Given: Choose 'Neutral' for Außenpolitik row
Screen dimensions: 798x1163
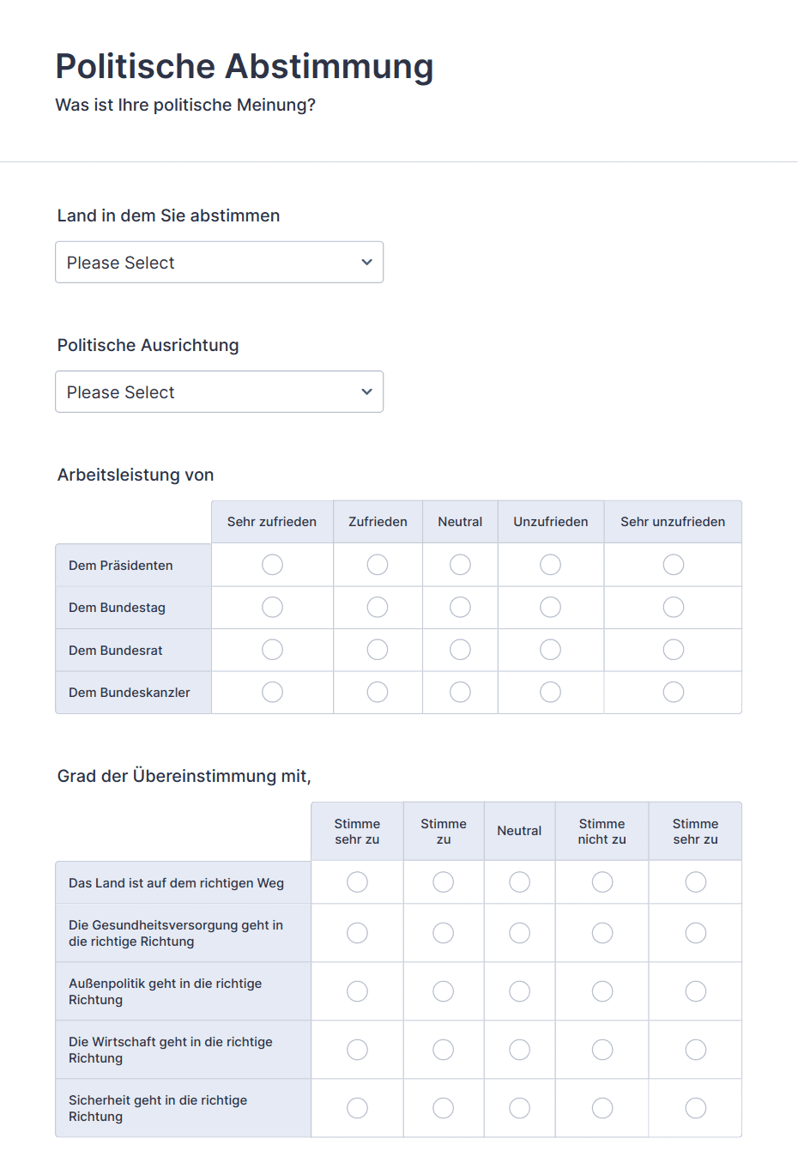Looking at the screenshot, I should 519,991.
